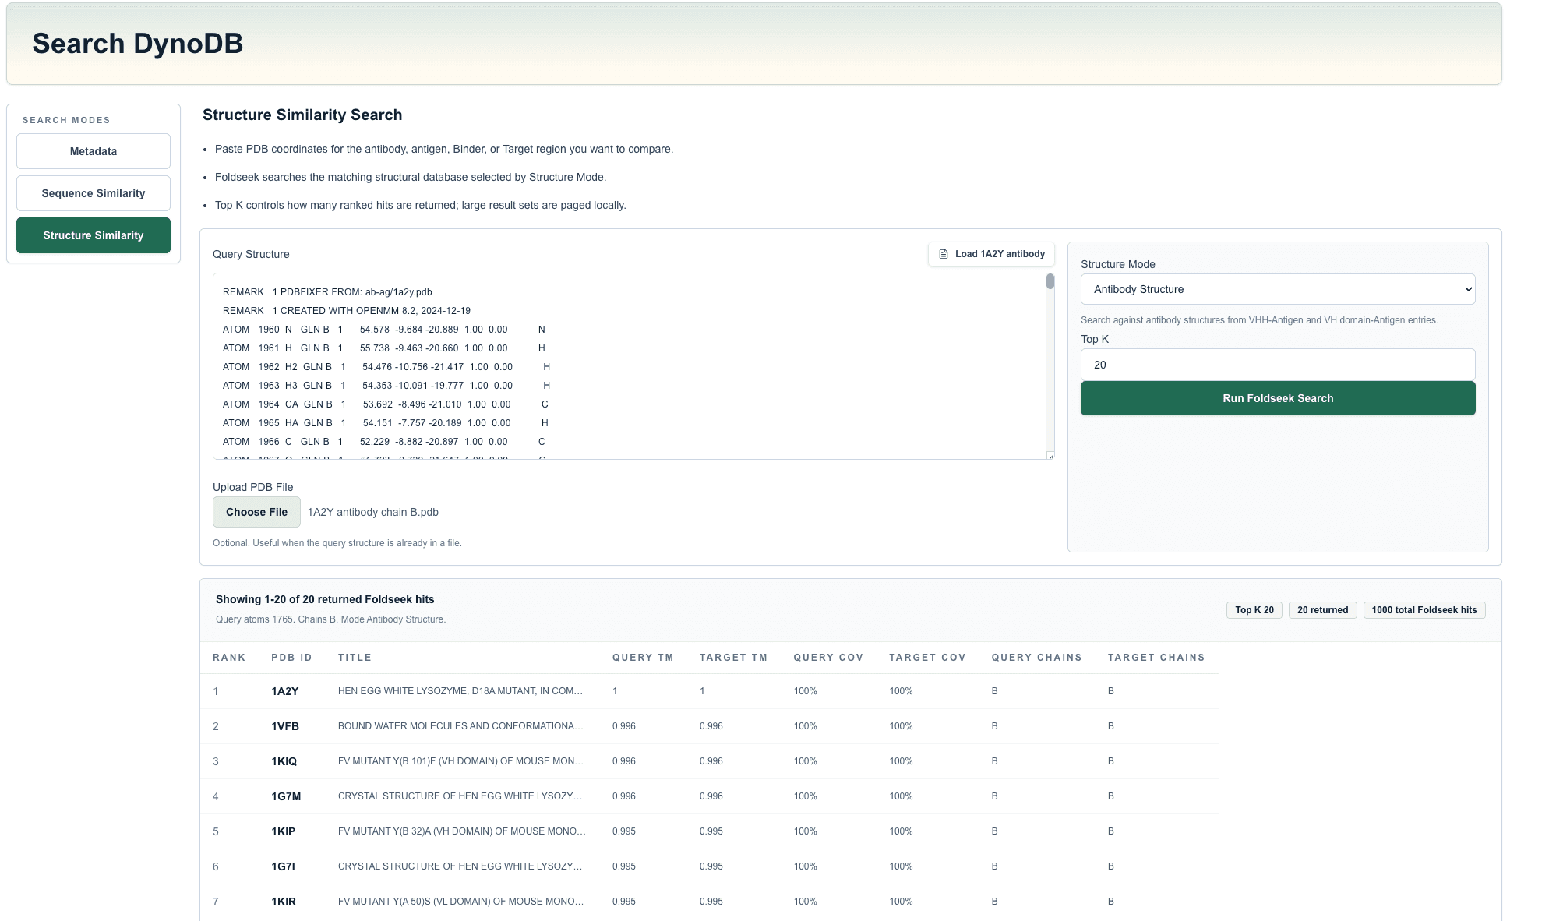Click the RANK column header
1549x921 pixels.
click(229, 658)
